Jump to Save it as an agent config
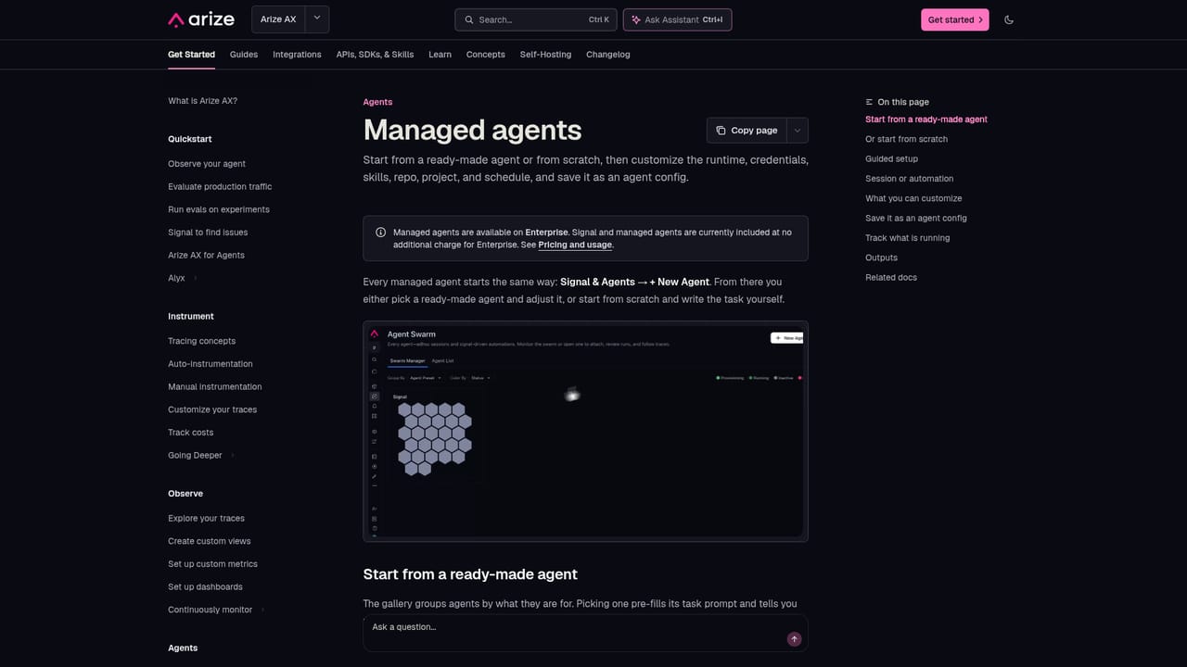 pyautogui.click(x=916, y=219)
